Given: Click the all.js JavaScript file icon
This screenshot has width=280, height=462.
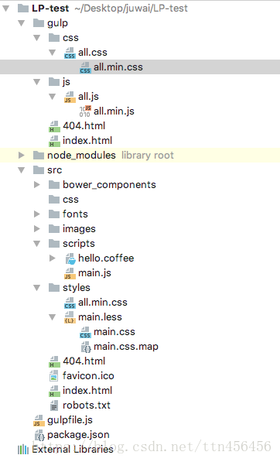Looking at the screenshot, I should pyautogui.click(x=70, y=98).
